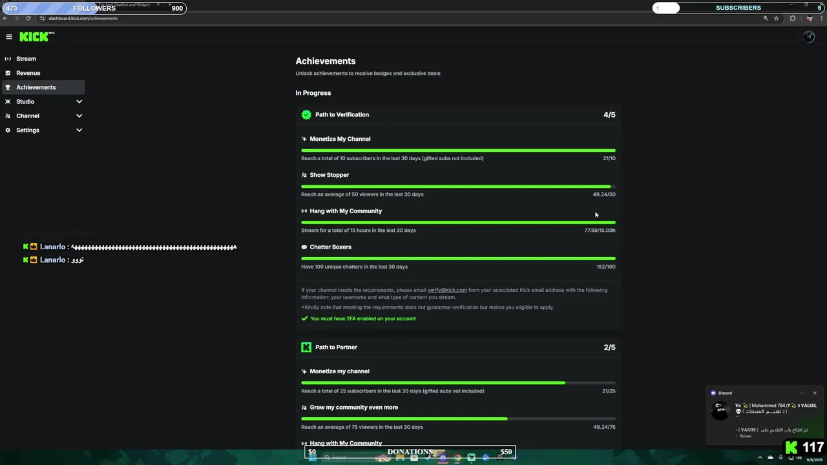This screenshot has height=465, width=827.
Task: Click the Chatter Boxers chat bubble icon
Action: (304, 247)
